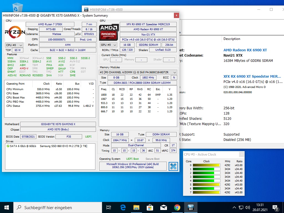This screenshot has height=213, width=284.
Task: Click core 7 clock bar
Action: [206, 192]
